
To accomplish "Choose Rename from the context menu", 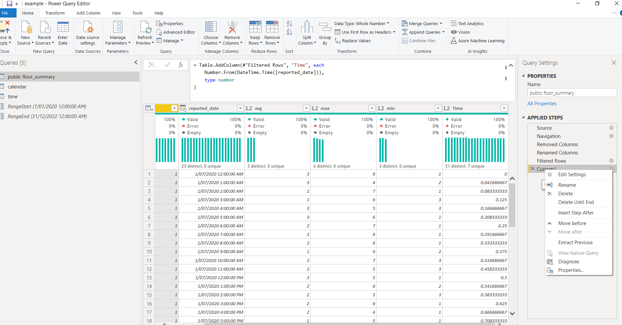I will [567, 185].
